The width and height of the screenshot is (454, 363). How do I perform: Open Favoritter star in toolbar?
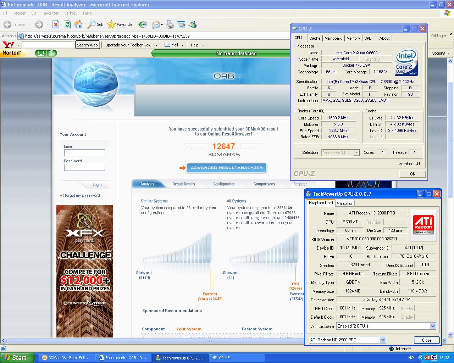pos(121,24)
